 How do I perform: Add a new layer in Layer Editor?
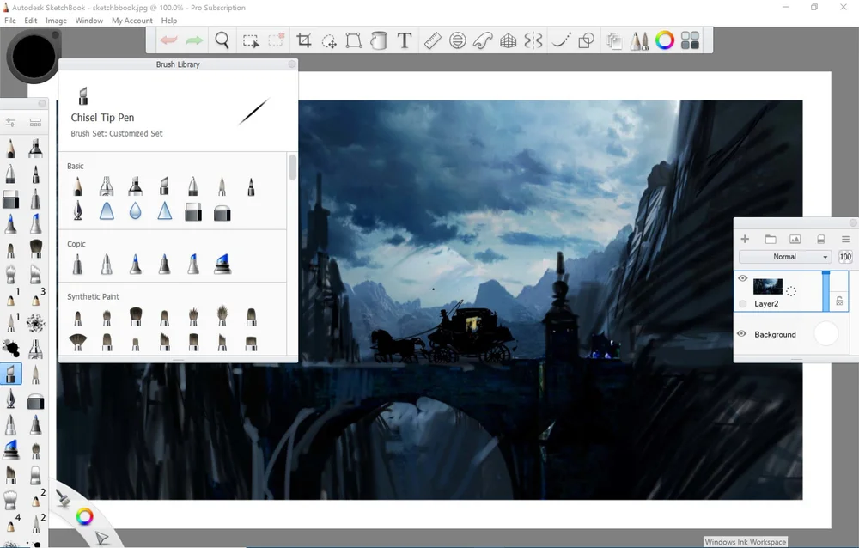(745, 239)
